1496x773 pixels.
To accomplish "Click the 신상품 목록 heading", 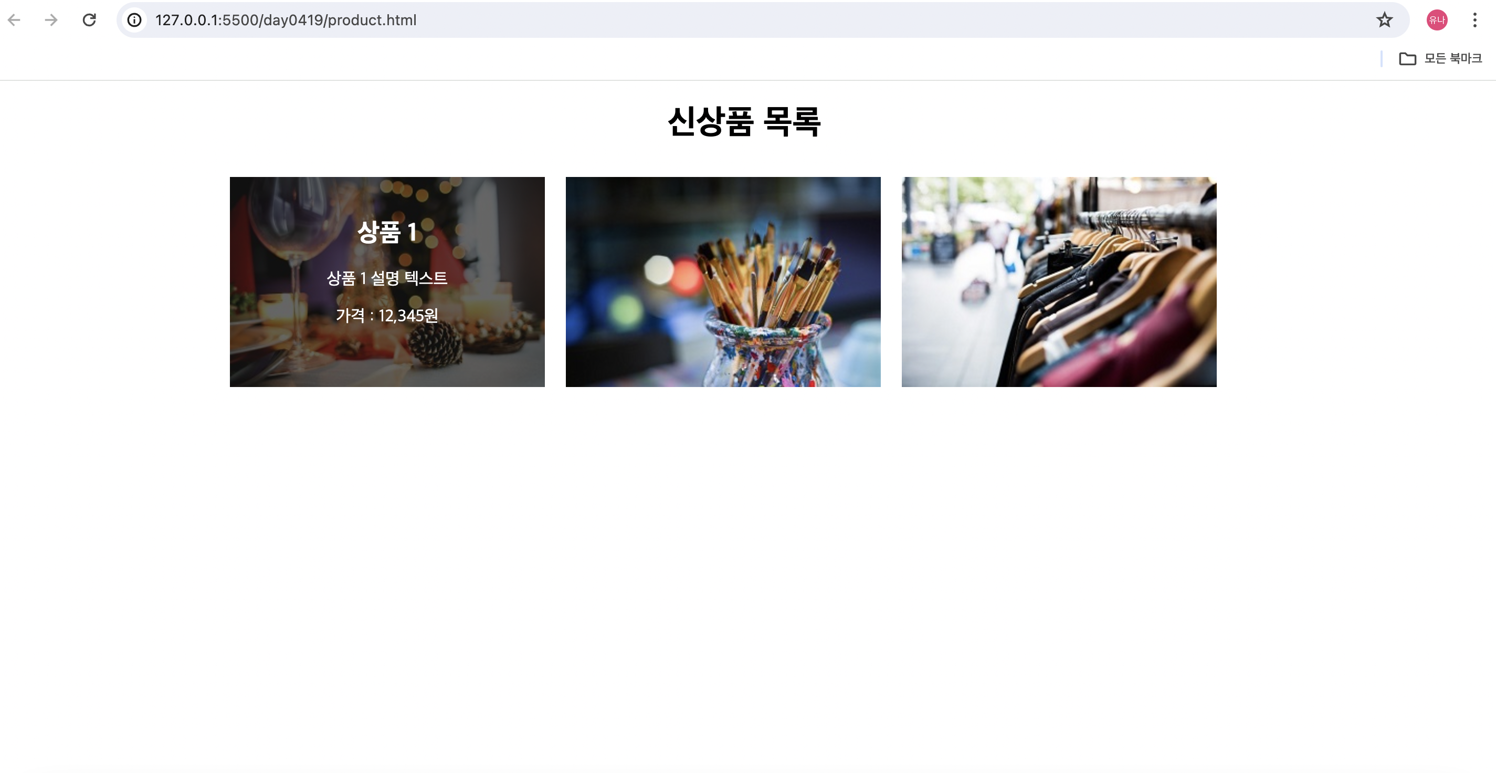I will (744, 121).
